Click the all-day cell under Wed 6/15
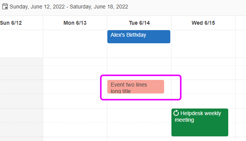This screenshot has height=141, width=246. click(203, 44)
